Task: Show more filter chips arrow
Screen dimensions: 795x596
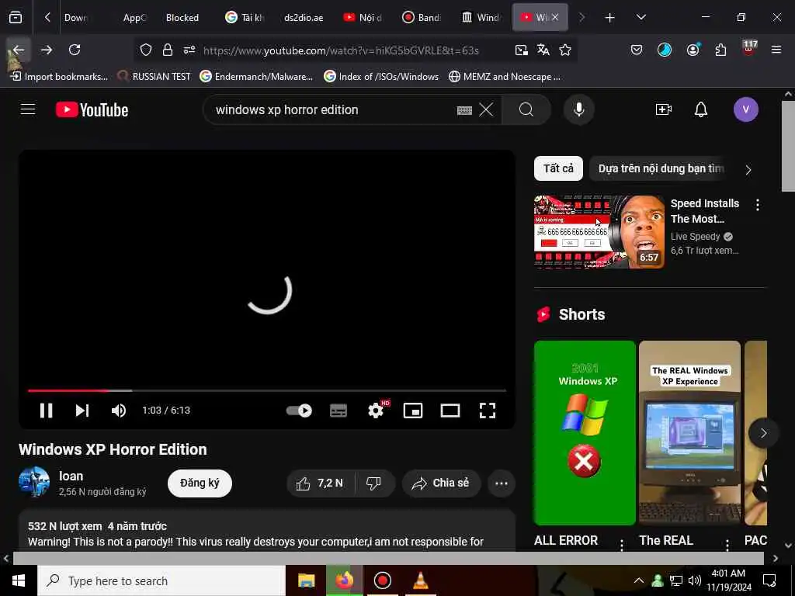Action: [x=748, y=170]
